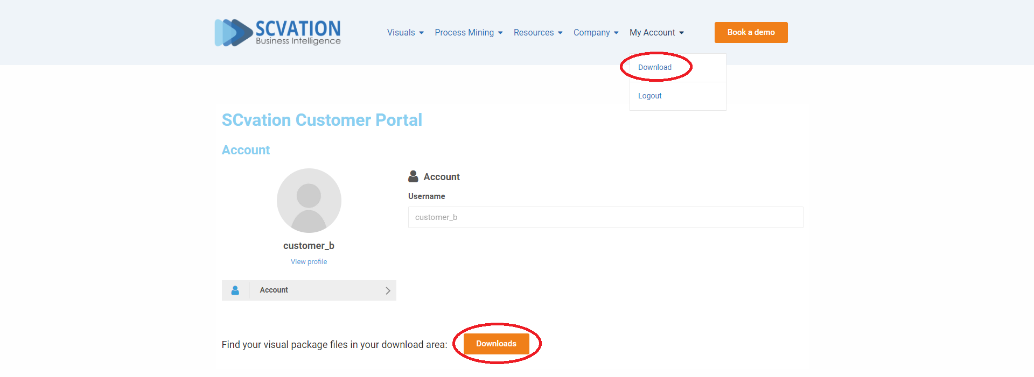Open the Visuals dropdown menu
The image size is (1034, 377).
coord(405,33)
